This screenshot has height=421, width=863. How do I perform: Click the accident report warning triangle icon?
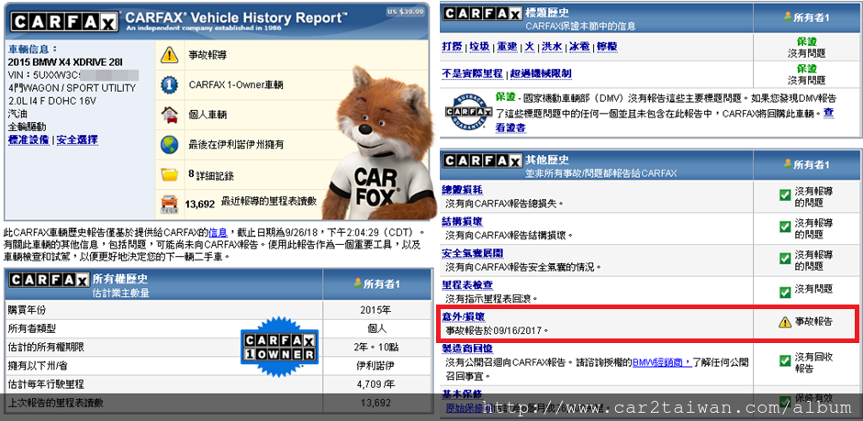point(169,55)
